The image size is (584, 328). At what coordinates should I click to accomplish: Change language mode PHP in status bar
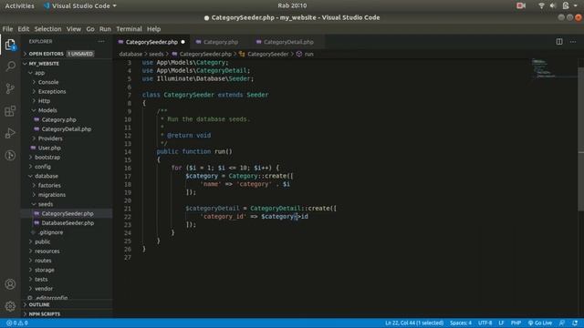(516, 323)
